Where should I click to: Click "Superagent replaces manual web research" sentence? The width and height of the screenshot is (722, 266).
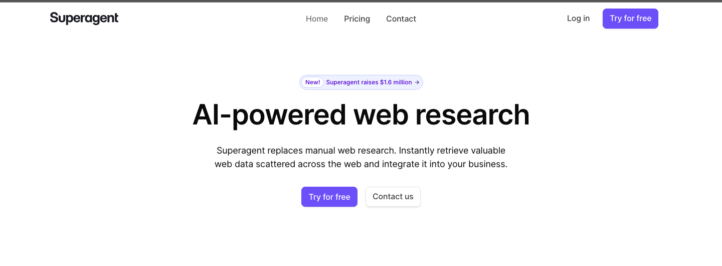306,151
